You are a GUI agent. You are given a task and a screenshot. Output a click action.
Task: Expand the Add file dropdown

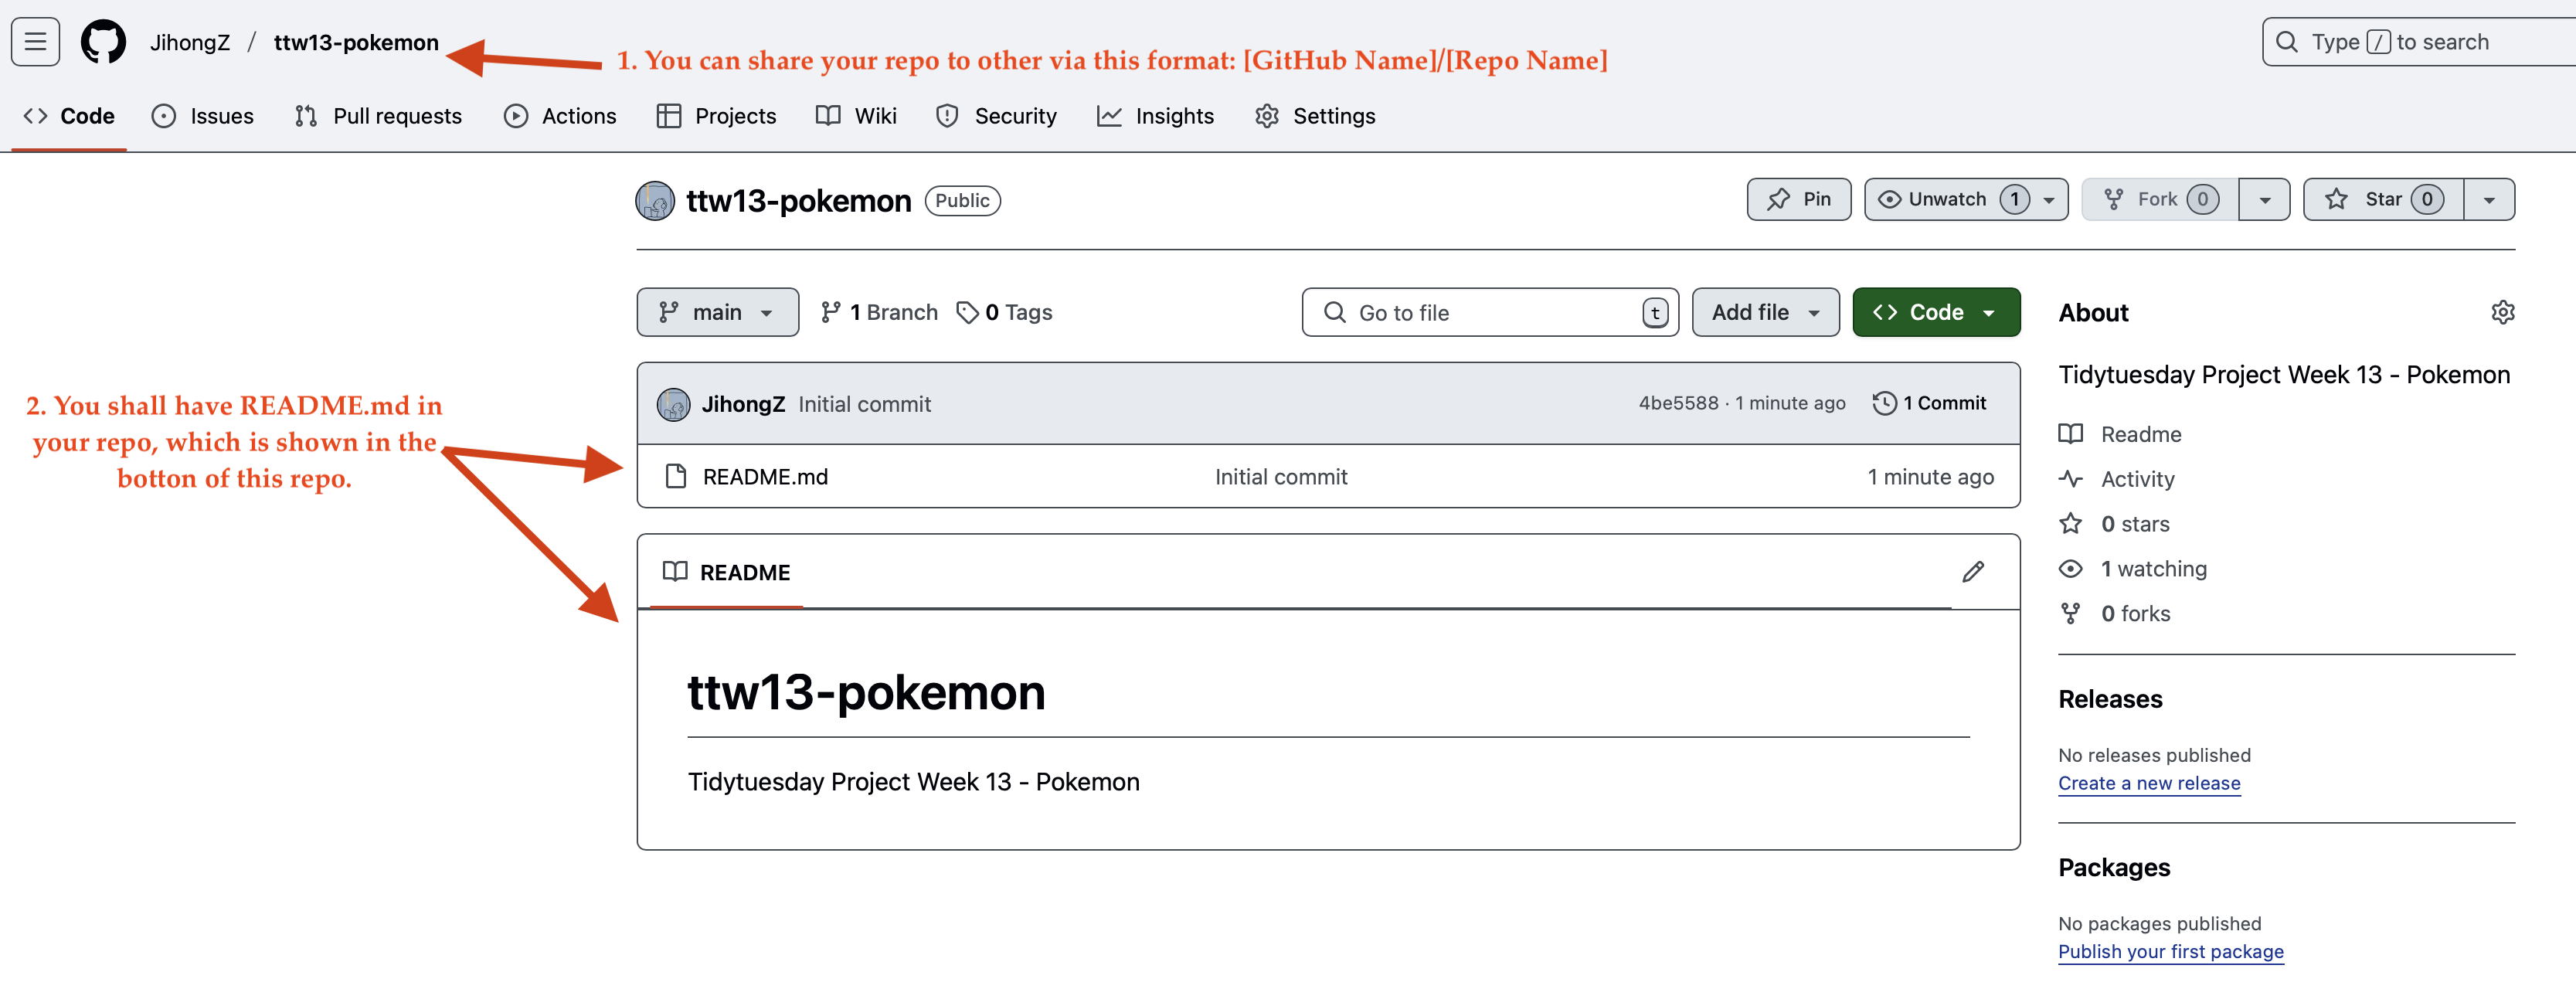click(1765, 312)
